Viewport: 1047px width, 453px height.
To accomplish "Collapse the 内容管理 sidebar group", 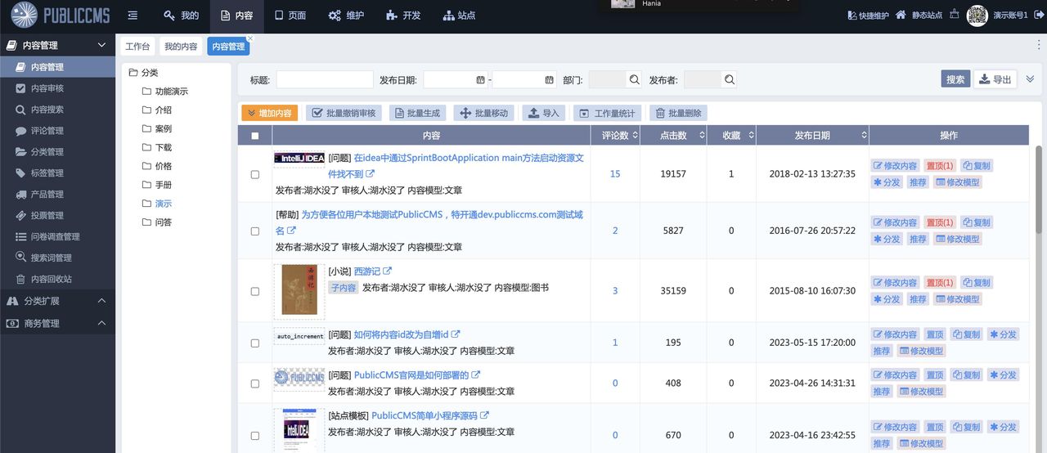I will pyautogui.click(x=57, y=45).
